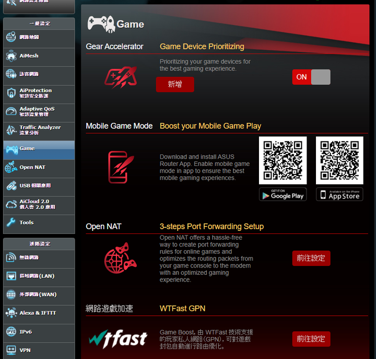
Task: Open the Adaptive QoS gauge icon
Action: 11,111
